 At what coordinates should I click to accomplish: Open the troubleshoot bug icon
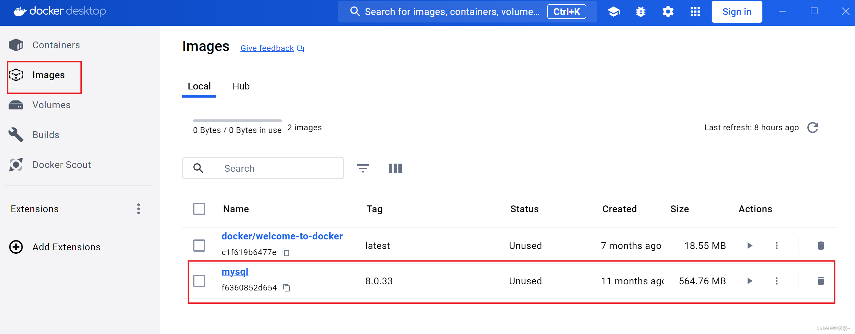click(x=640, y=12)
